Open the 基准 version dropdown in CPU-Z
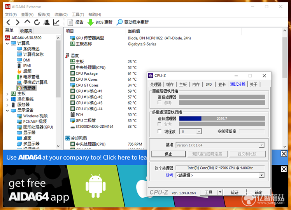This screenshot has height=210, width=291. click(261, 145)
